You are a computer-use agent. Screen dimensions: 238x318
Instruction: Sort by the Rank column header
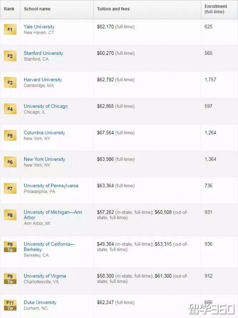click(x=9, y=9)
